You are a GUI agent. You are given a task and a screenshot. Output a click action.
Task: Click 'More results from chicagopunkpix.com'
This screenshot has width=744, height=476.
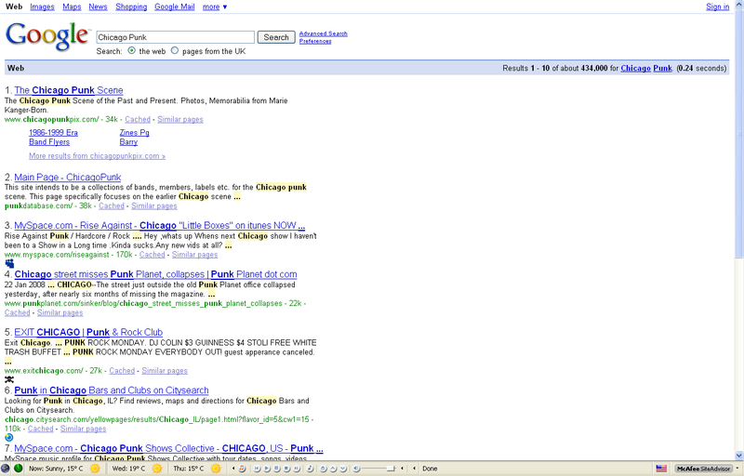point(98,156)
